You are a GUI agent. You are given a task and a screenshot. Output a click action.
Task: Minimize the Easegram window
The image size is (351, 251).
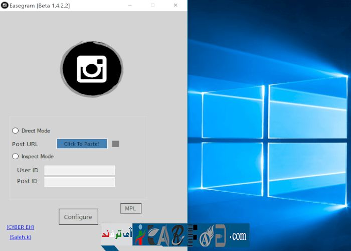pyautogui.click(x=130, y=5)
